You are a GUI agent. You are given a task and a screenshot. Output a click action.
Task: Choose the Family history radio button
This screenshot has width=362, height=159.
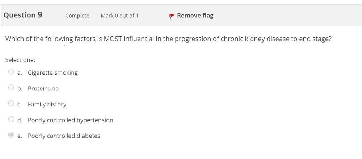[12, 103]
